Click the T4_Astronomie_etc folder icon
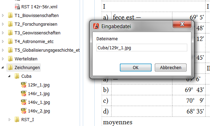The height and width of the screenshot is (126, 210). 10,42
